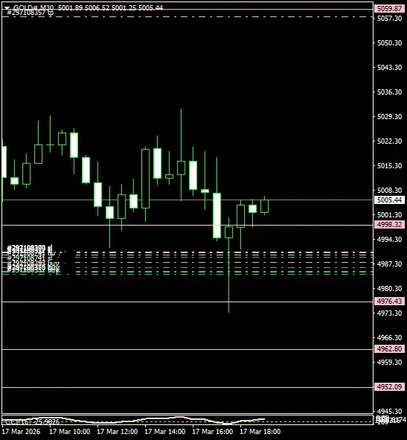
Task: Click the 4945.30 price scale label
Action: pyautogui.click(x=389, y=412)
